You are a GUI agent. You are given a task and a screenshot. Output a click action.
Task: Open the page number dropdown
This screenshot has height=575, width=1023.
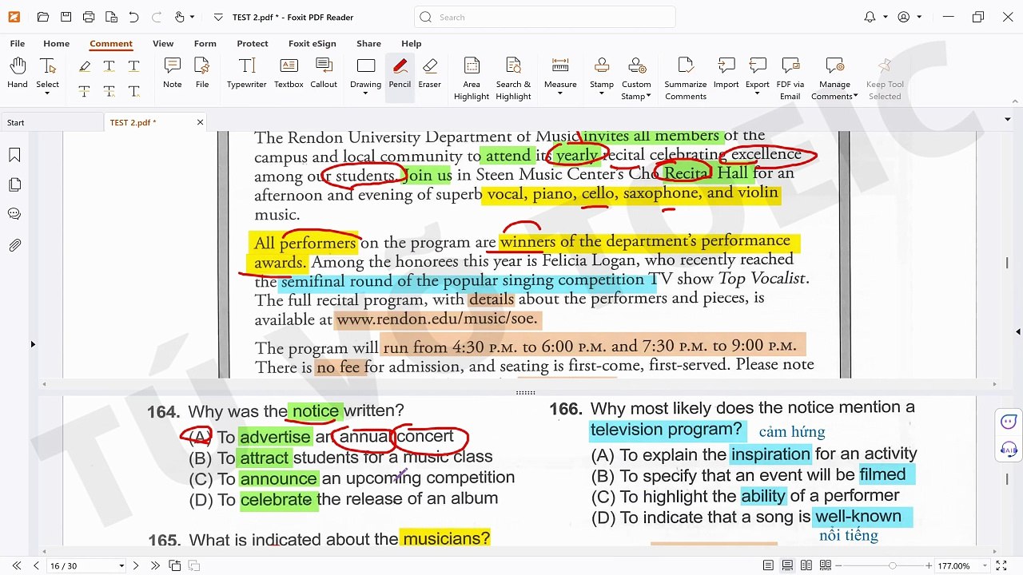[121, 565]
